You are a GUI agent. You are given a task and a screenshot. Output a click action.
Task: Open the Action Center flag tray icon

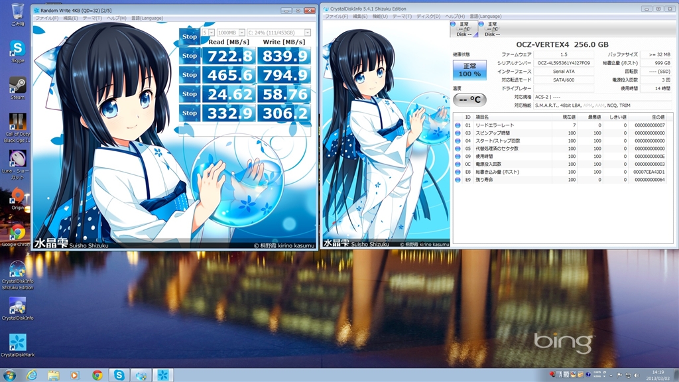[620, 375]
